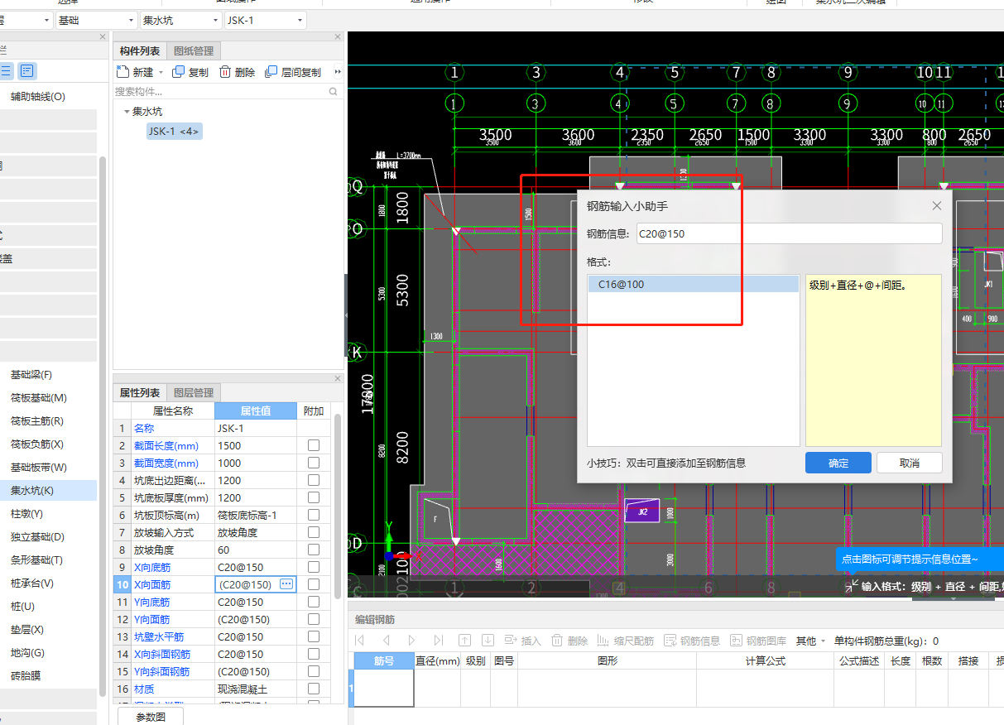Screen dimensions: 1004x725
Task: Tick the 附加 checkbox for 截面宽度(mm)
Action: 314,463
